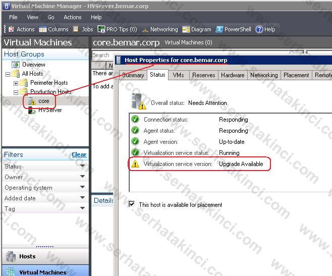Screen dimensions: 332x276
Task: Expand the Status filter dropdown
Action: [82, 166]
